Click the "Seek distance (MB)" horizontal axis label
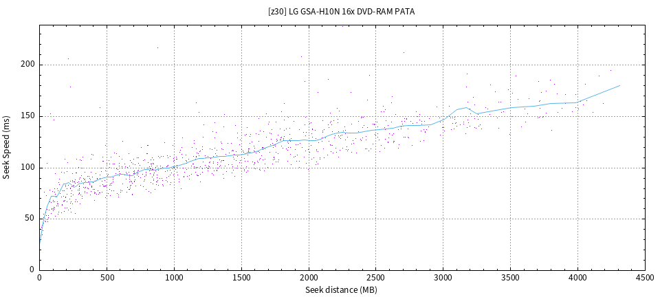660x297 pixels. [342, 290]
